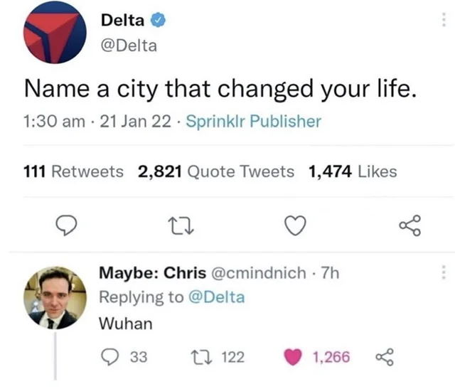455x389 pixels.
Task: Click the @Delta handle under the display name
Action: click(129, 47)
